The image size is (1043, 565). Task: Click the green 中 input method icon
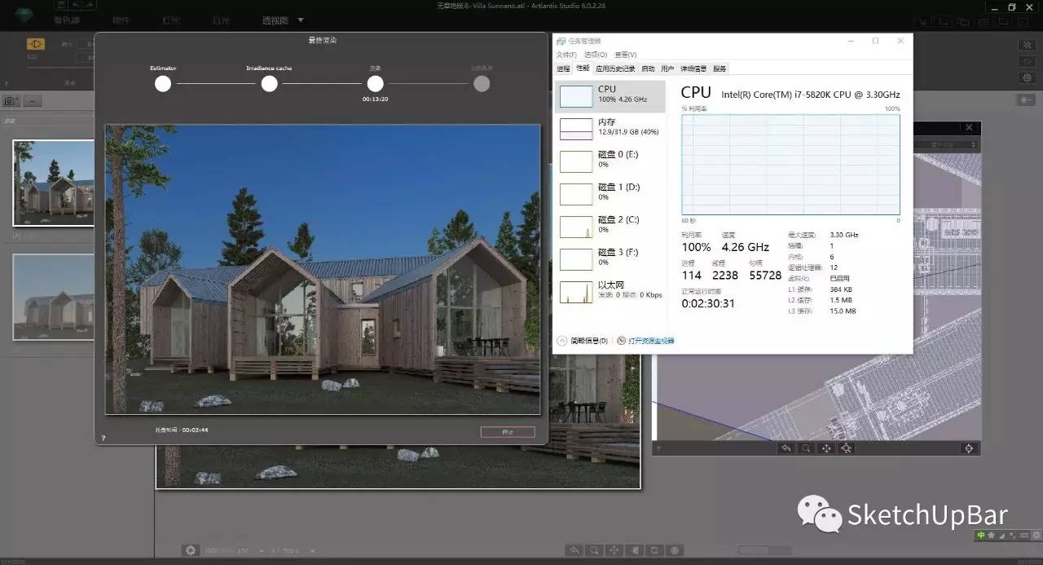point(982,536)
